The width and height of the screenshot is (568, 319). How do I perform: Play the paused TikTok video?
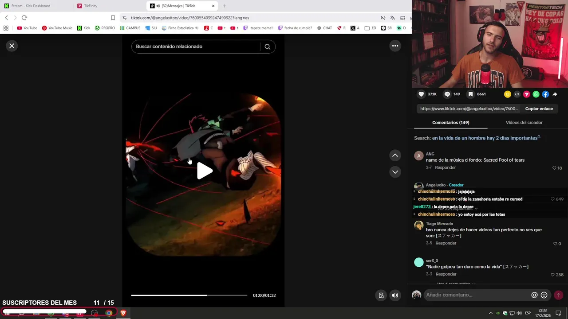pyautogui.click(x=204, y=171)
